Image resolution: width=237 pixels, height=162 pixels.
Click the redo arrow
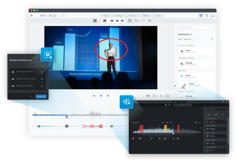pyautogui.click(x=143, y=21)
